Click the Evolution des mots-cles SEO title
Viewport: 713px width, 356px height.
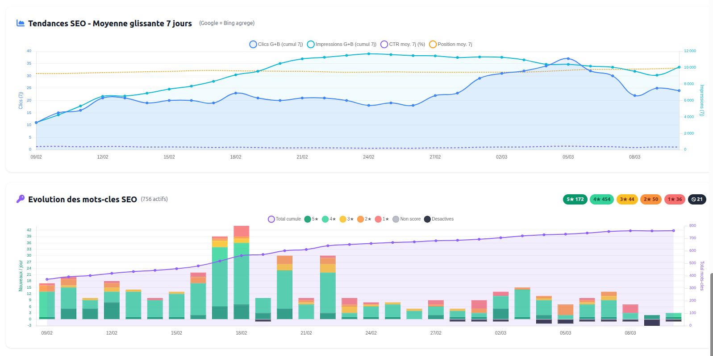83,199
